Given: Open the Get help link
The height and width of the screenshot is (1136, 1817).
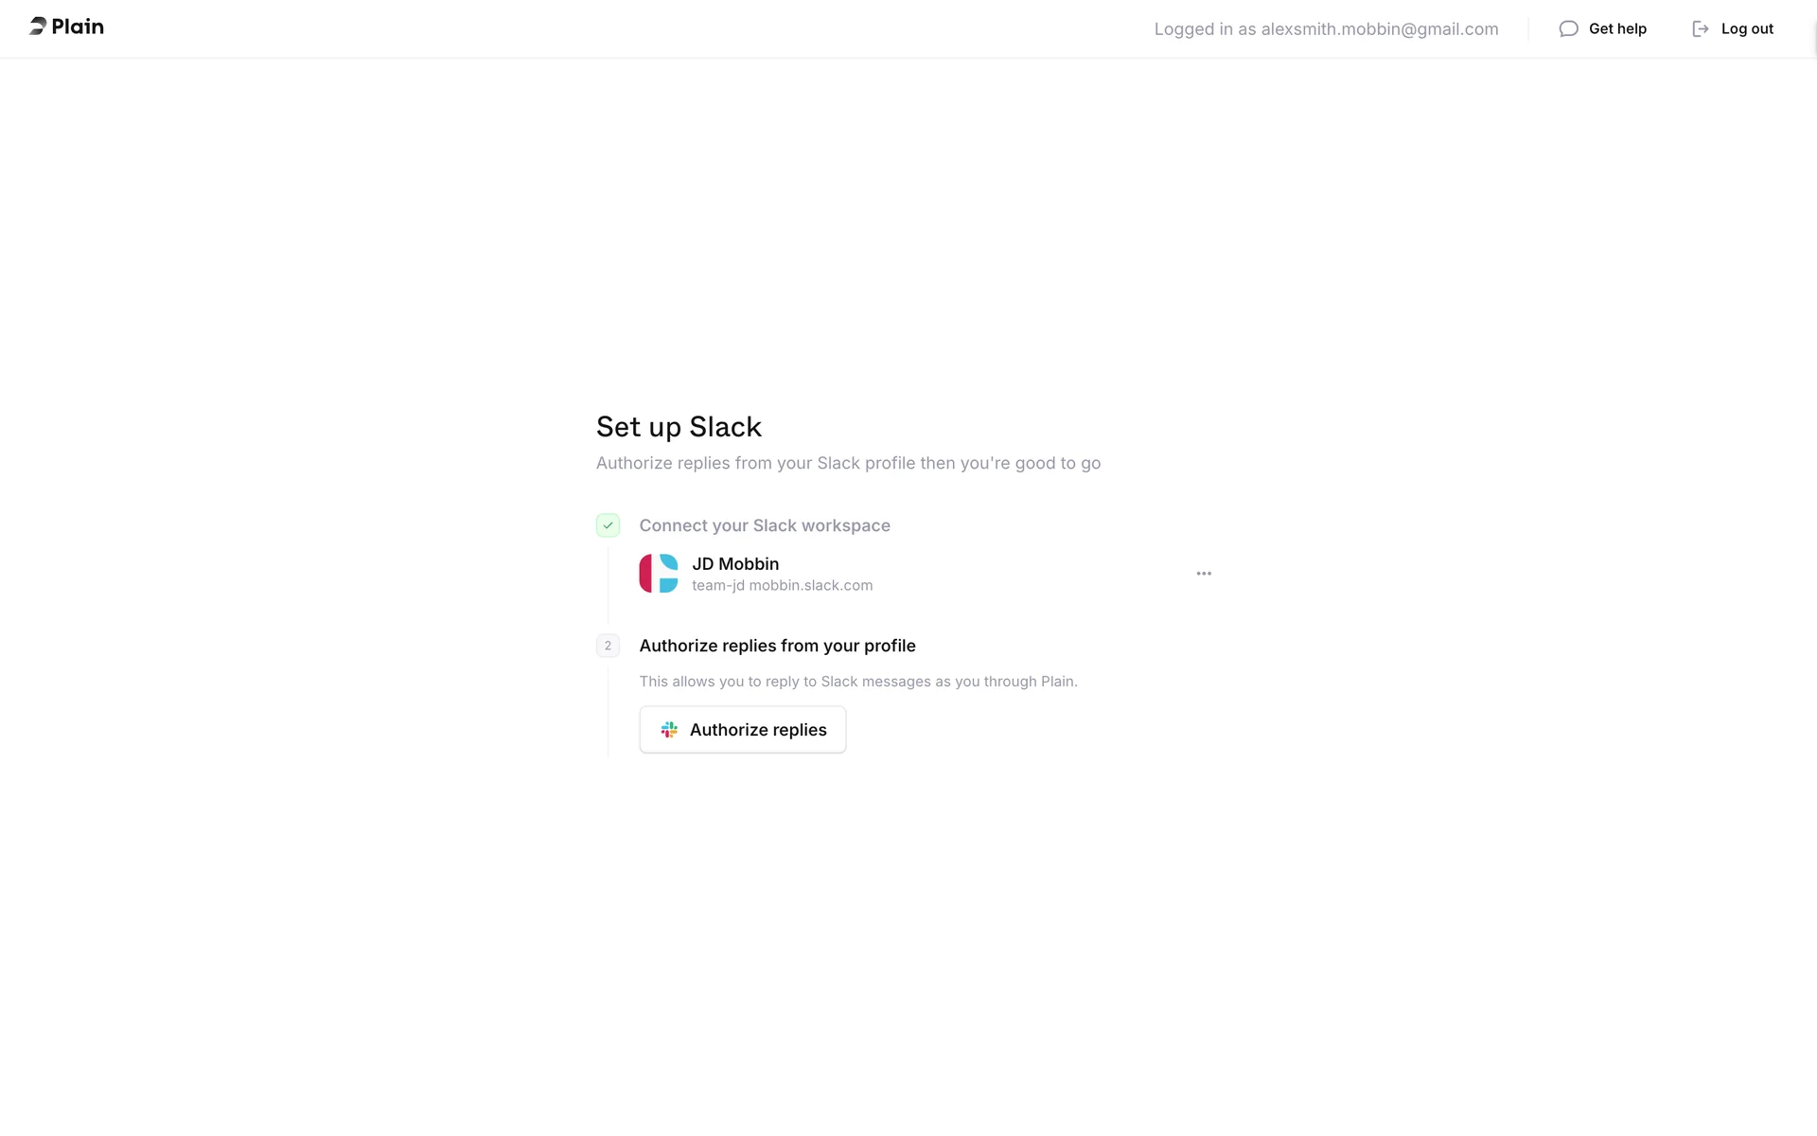Looking at the screenshot, I should (x=1616, y=28).
